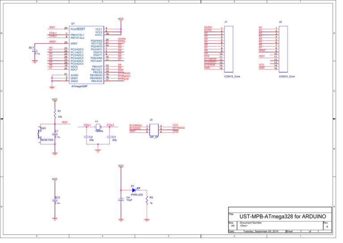Select the XTAL2 net label beside Y1
Image resolution: width=343 pixels, height=243 pixels.
pyautogui.click(x=110, y=125)
